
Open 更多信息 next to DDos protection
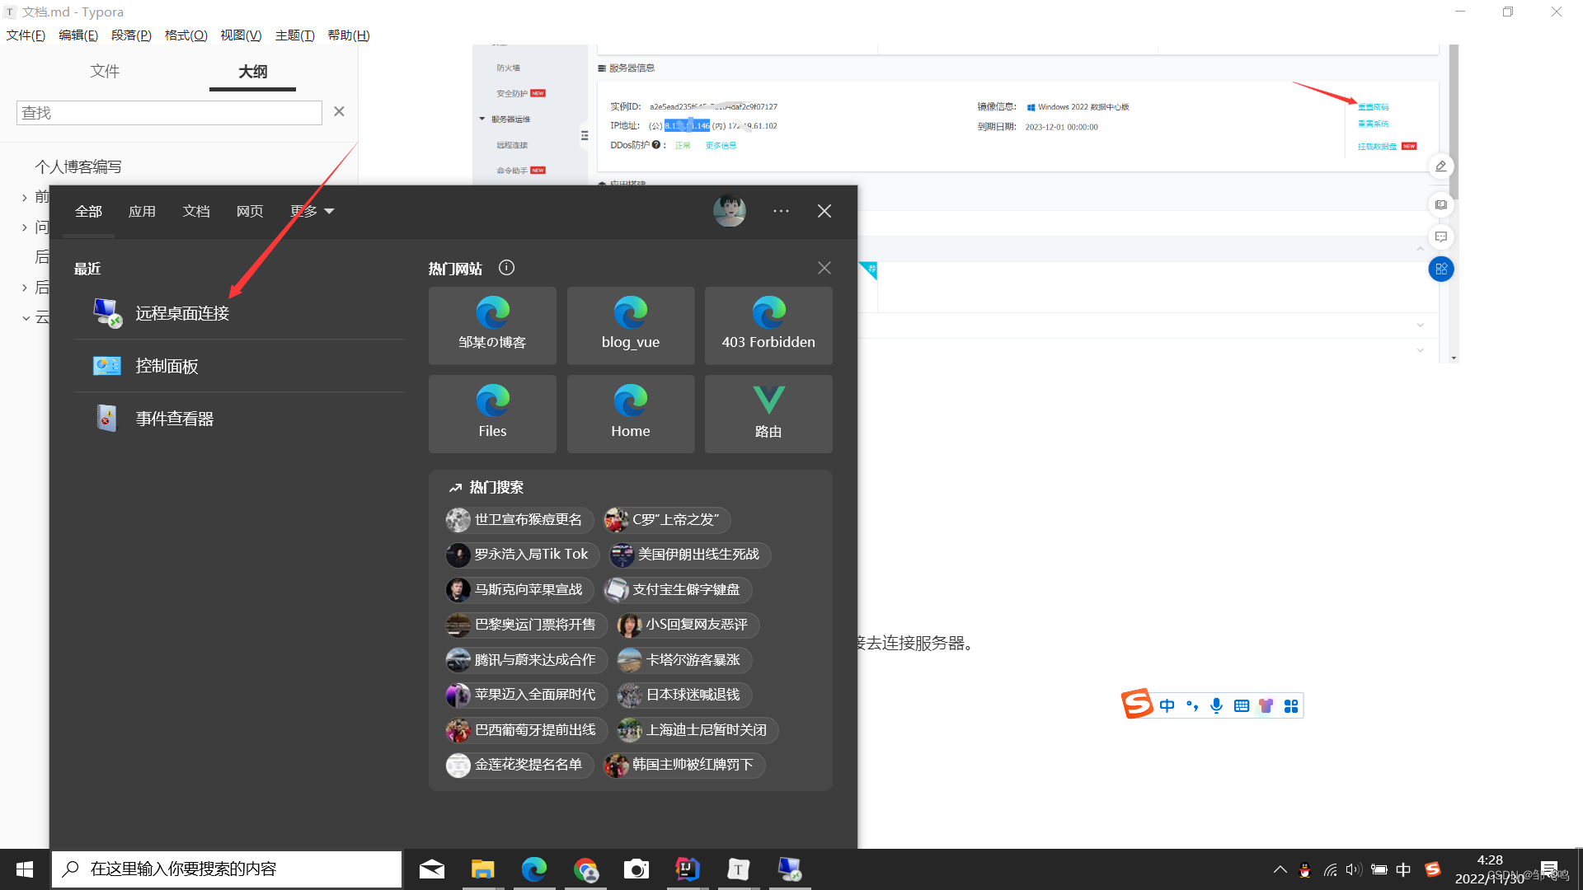coord(719,145)
